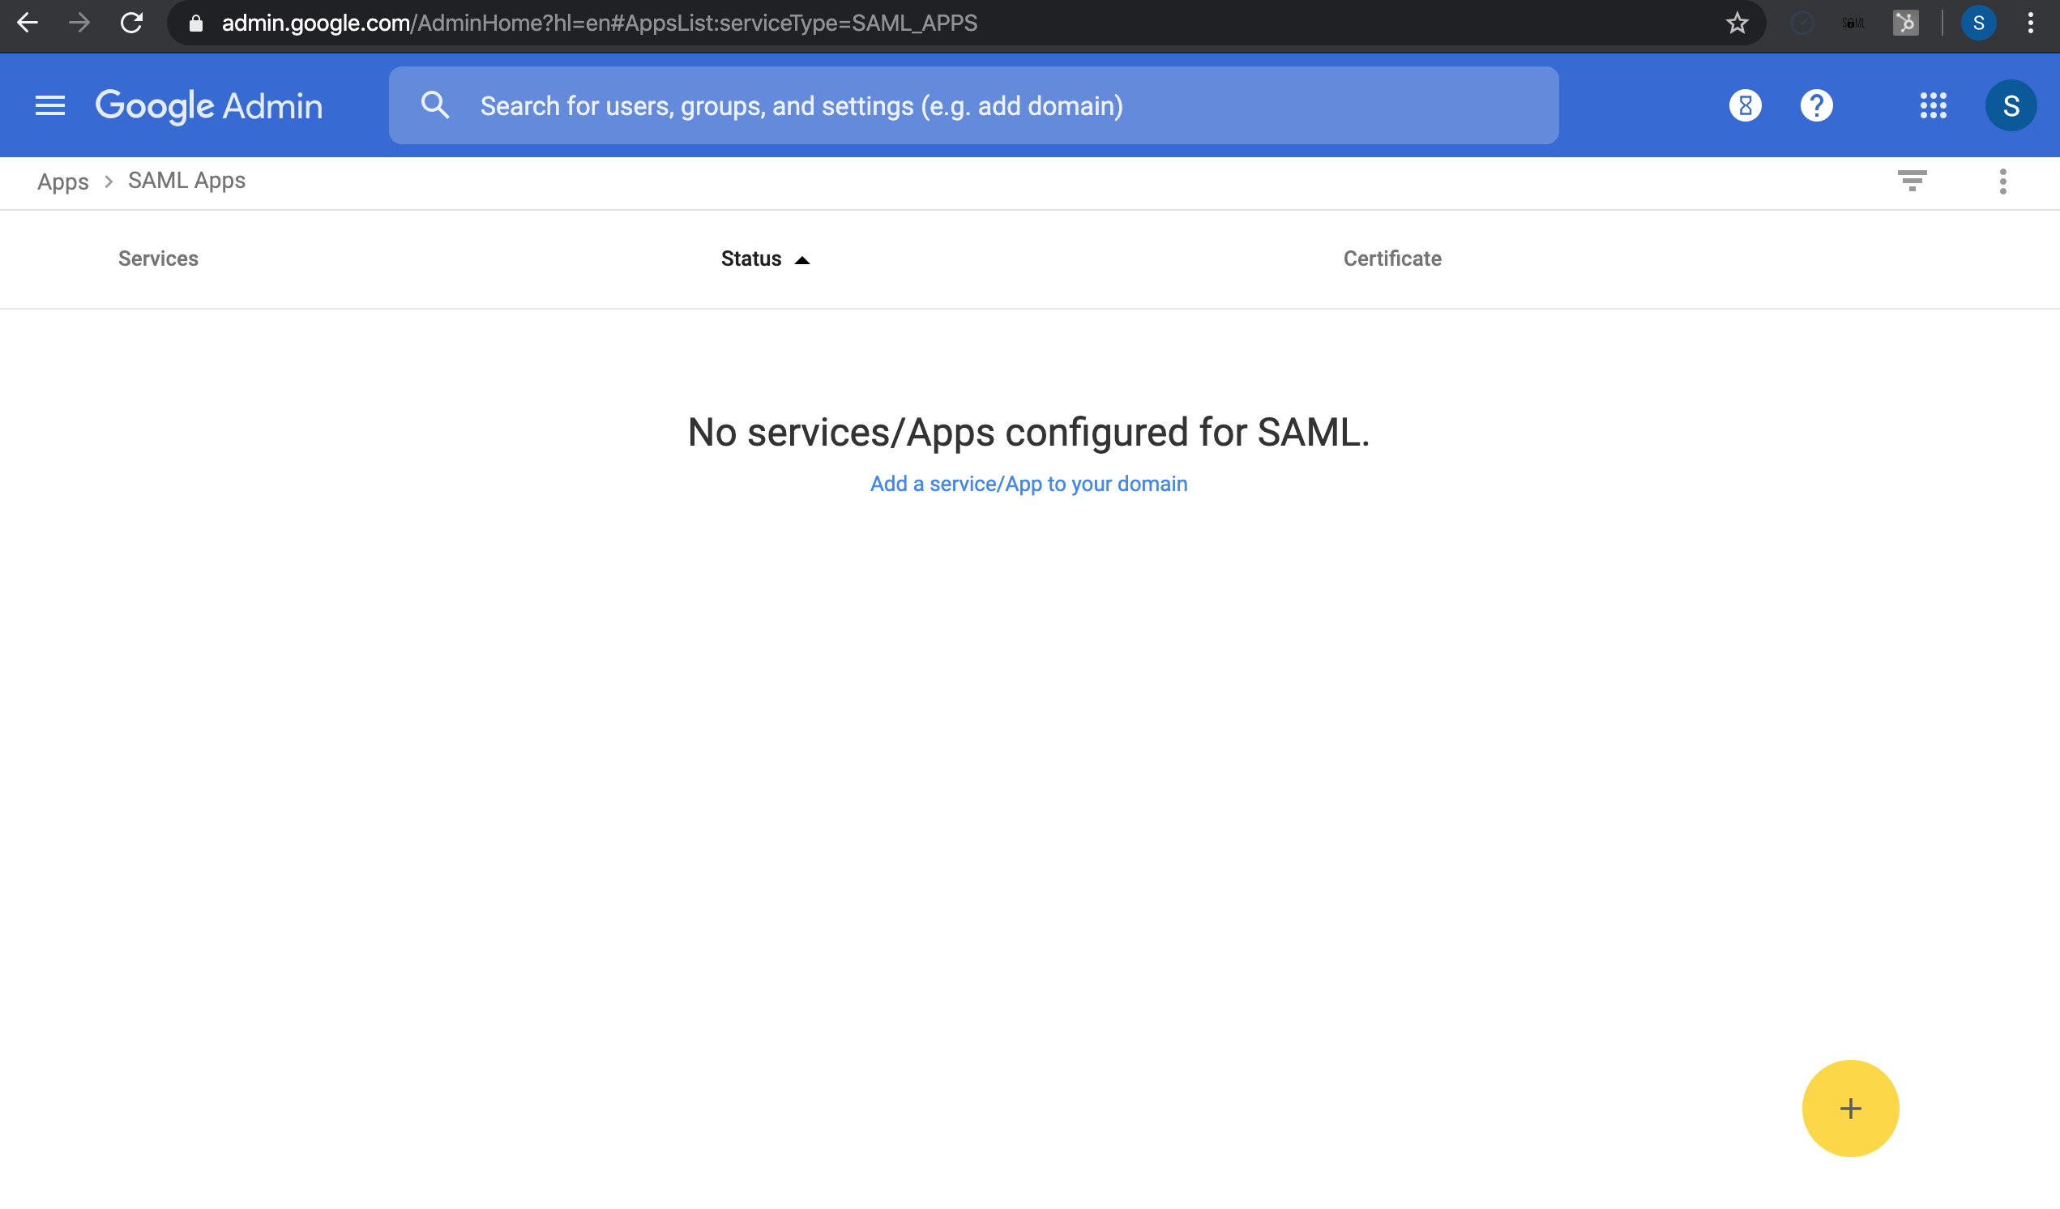Screen dimensions: 2060x1209
Task: Click the yellow add new SAML app button
Action: [1852, 1109]
